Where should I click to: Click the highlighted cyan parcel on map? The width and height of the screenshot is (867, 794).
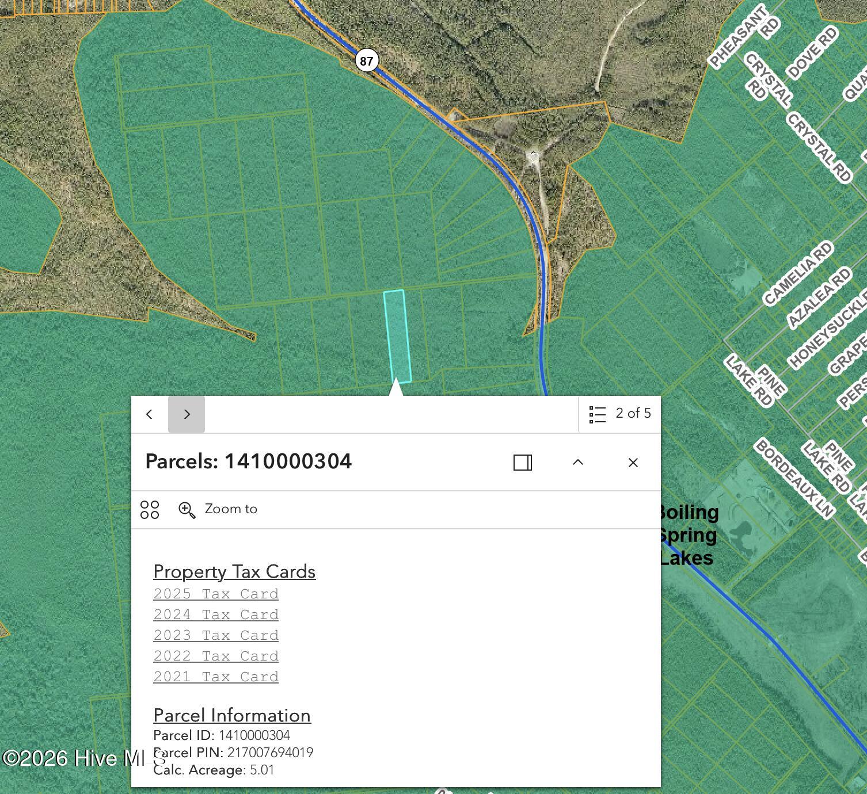click(x=397, y=336)
